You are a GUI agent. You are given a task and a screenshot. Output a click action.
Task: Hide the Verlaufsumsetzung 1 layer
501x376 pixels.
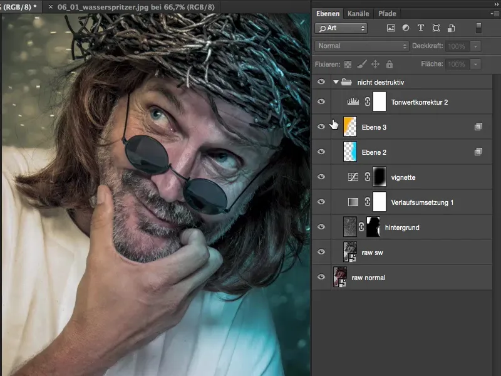coord(321,202)
